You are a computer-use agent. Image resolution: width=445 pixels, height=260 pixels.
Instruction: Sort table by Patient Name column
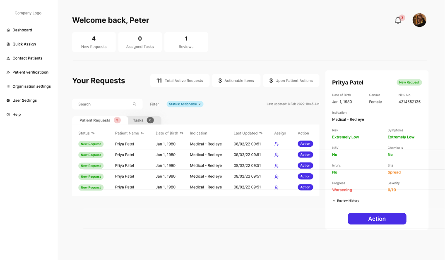[x=142, y=133]
